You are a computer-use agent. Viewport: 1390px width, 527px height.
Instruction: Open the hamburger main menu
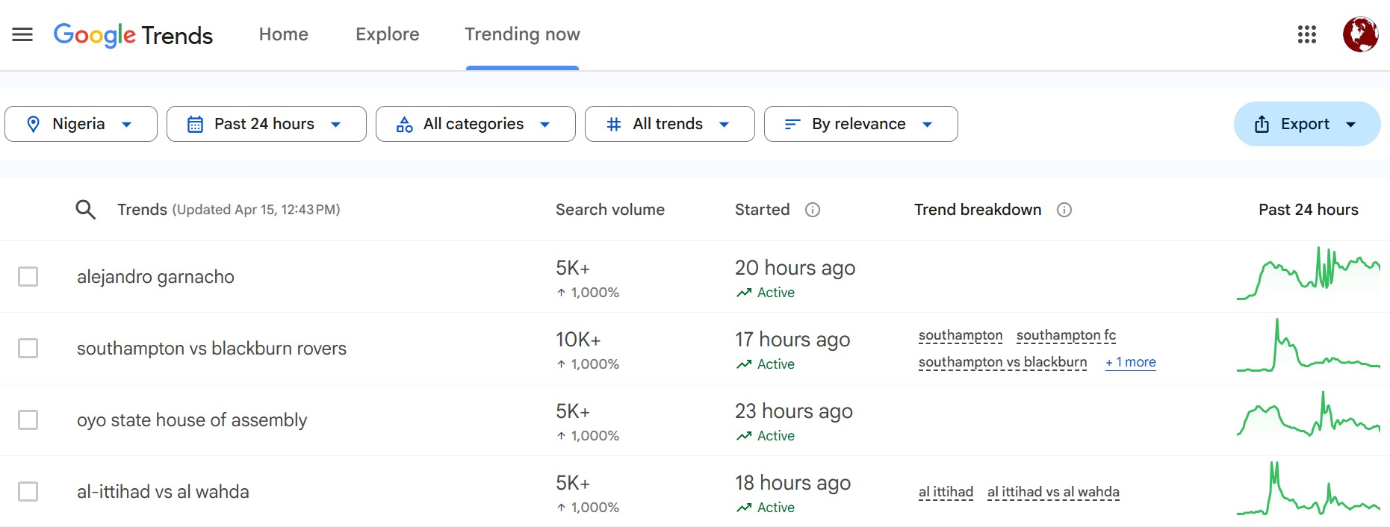[x=22, y=34]
